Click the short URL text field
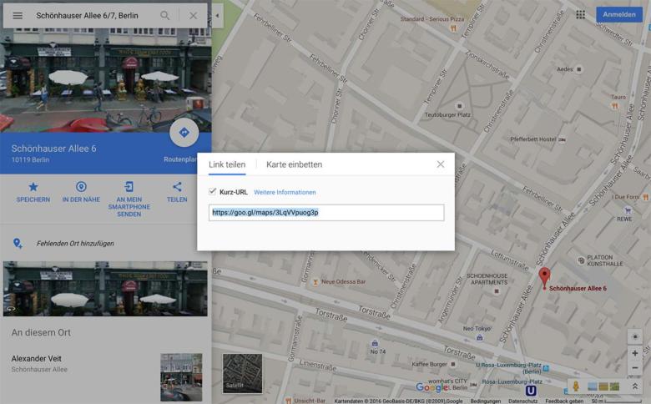The width and height of the screenshot is (651, 404). tap(325, 213)
